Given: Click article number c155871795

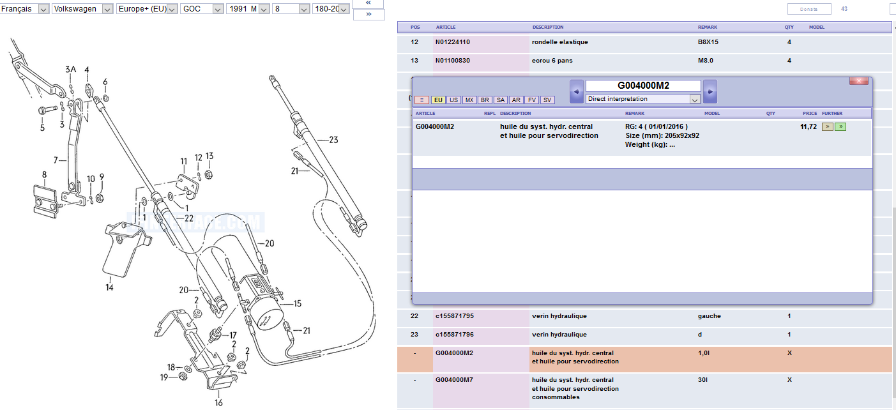Looking at the screenshot, I should click(455, 316).
